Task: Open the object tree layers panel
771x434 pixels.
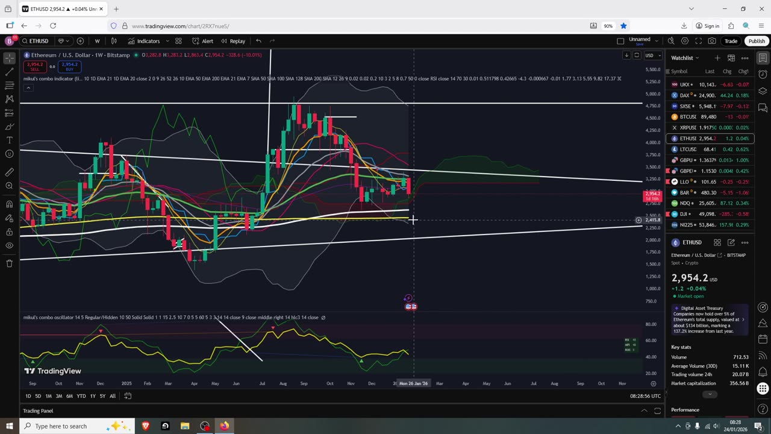Action: [x=763, y=91]
